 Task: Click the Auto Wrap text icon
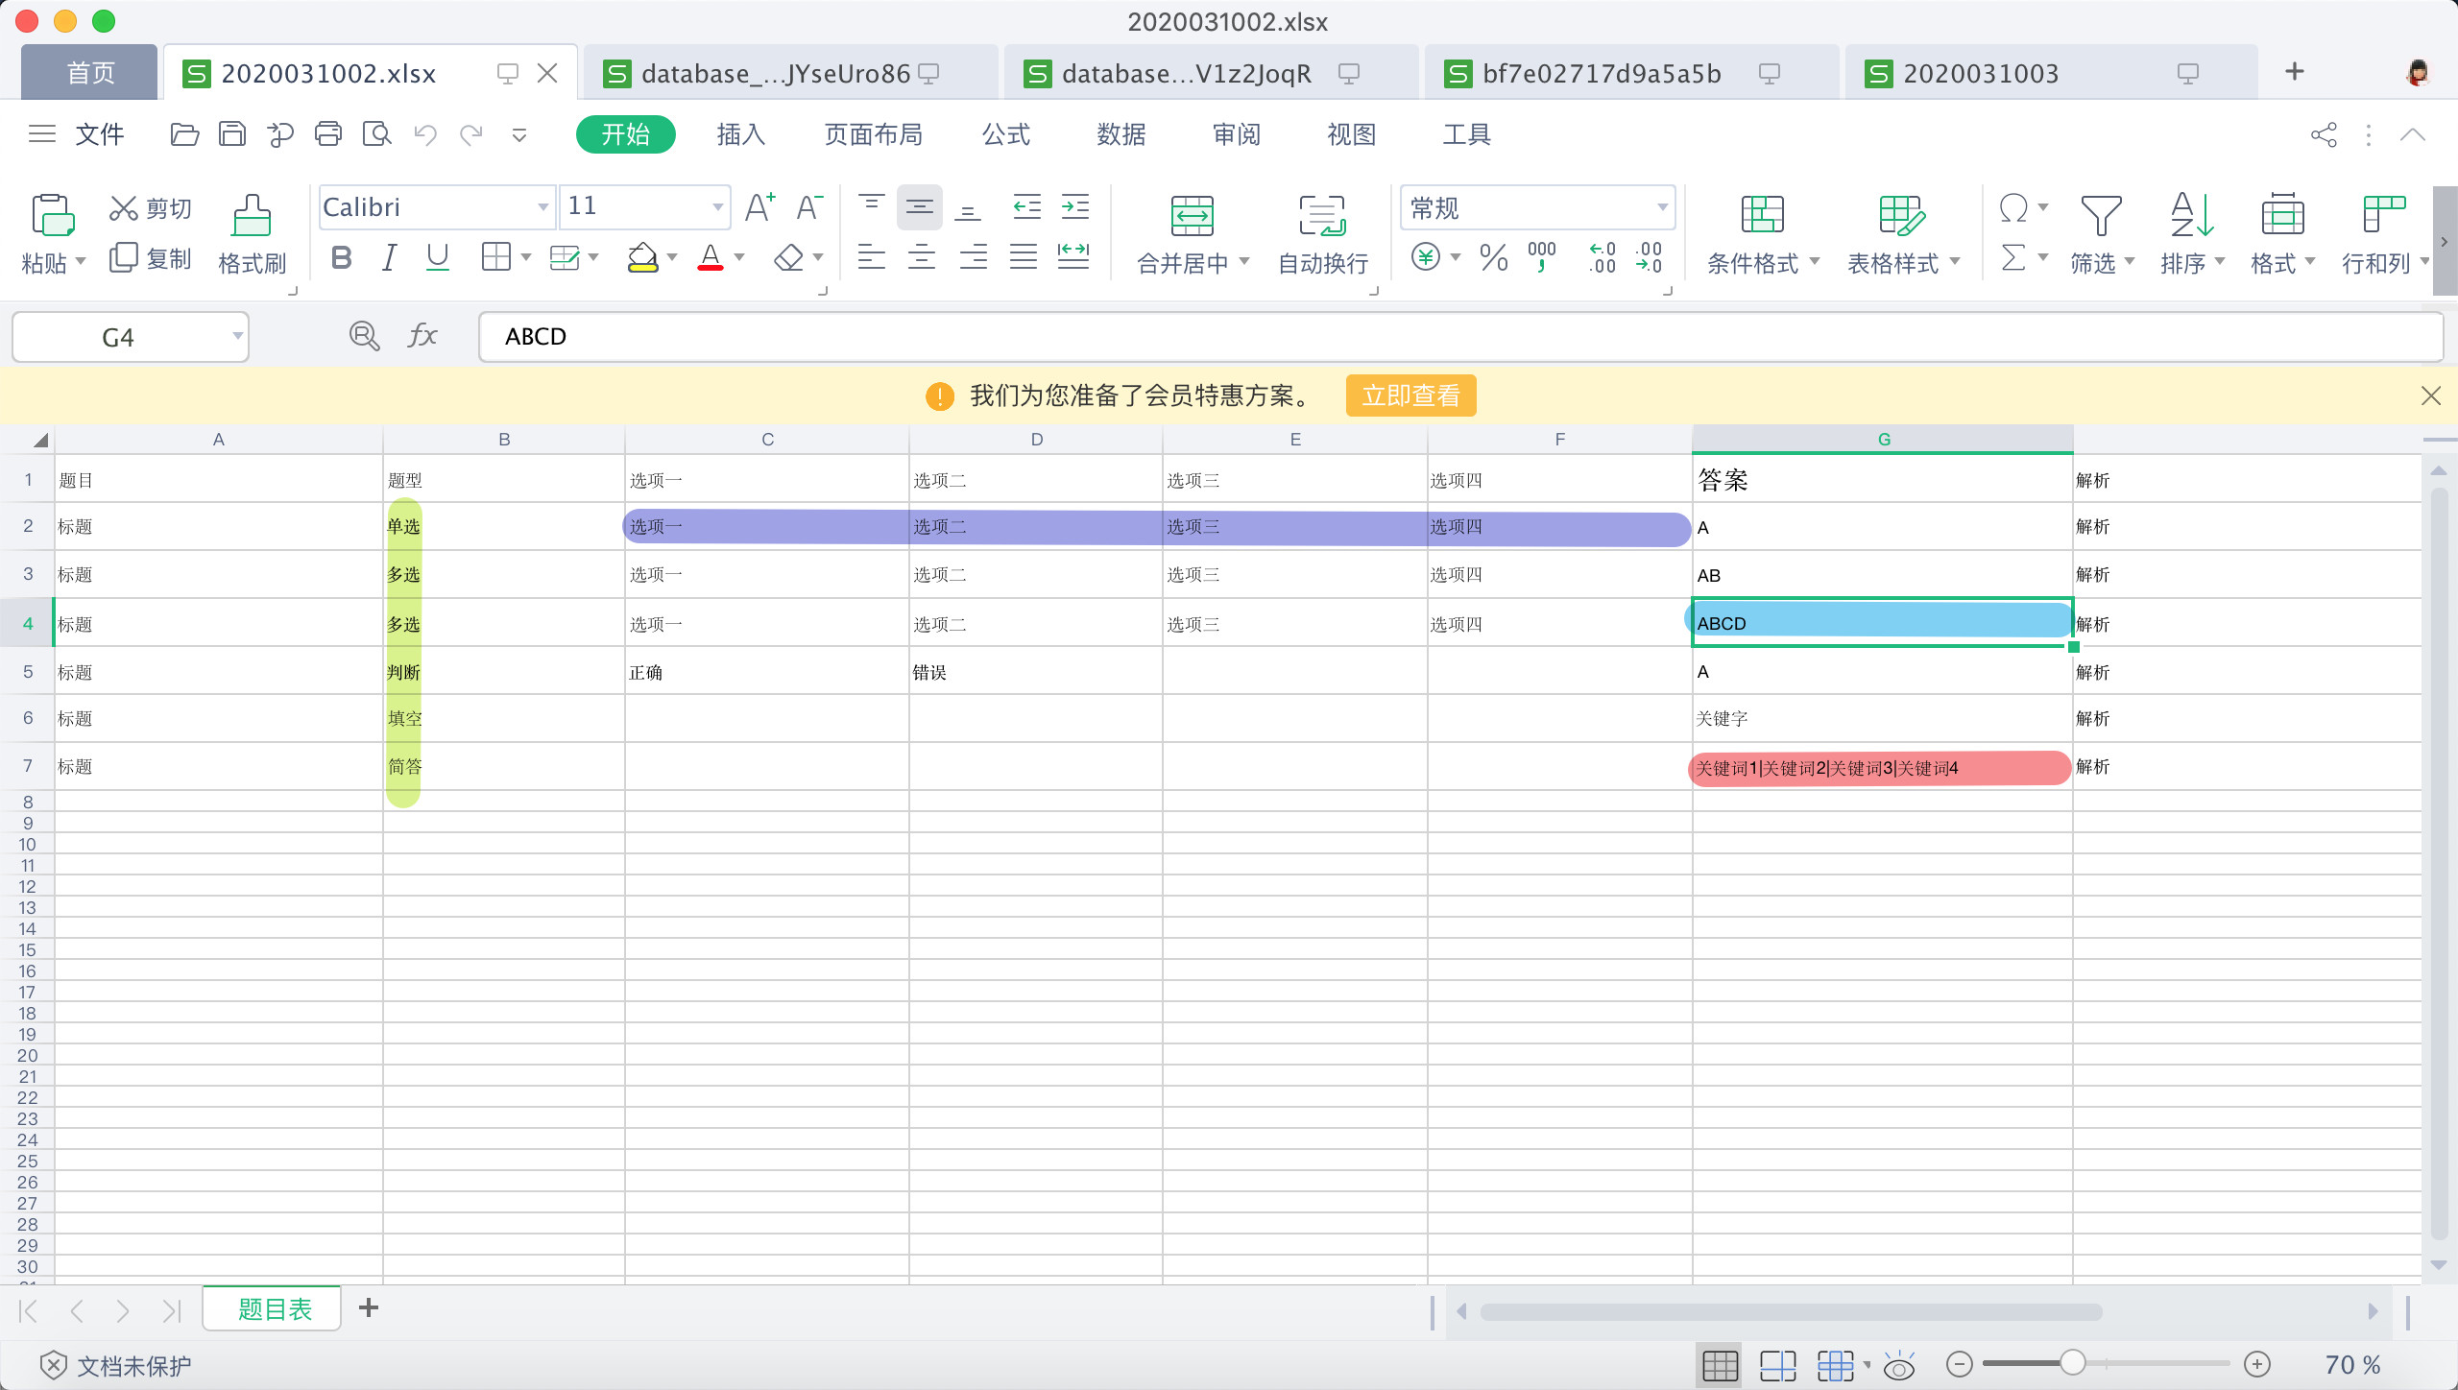point(1322,216)
